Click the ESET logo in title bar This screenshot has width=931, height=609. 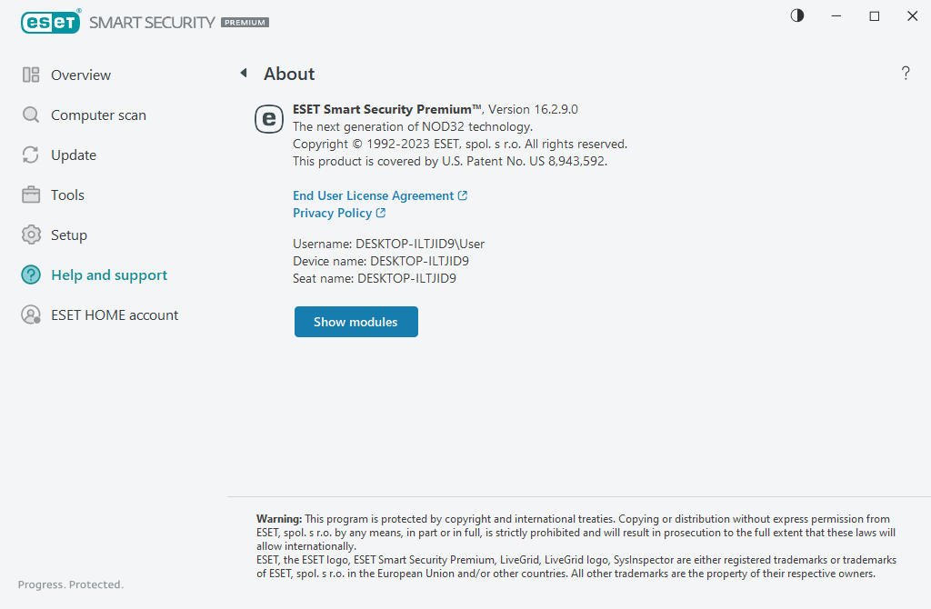51,22
